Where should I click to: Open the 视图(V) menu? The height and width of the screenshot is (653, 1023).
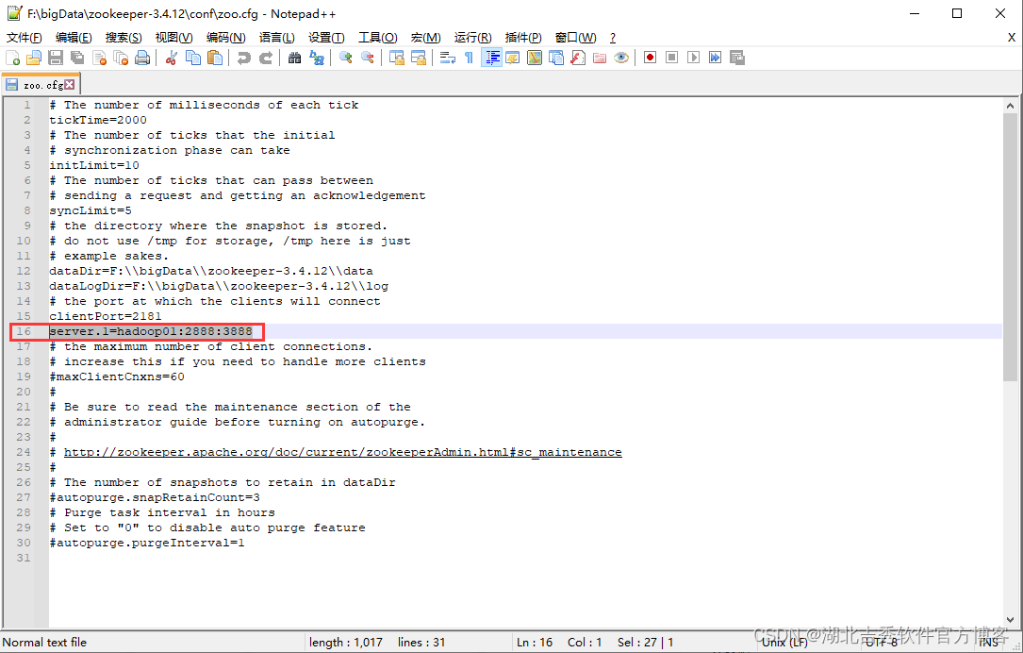[x=173, y=37]
